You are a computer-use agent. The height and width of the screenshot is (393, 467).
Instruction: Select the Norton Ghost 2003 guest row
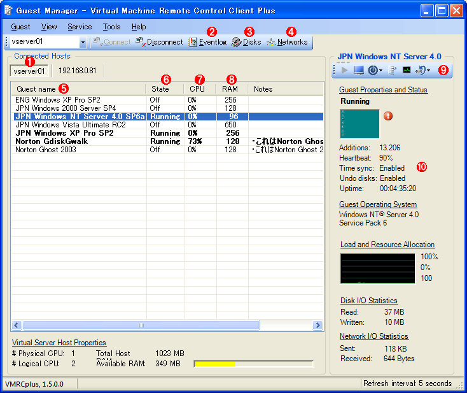click(x=167, y=150)
